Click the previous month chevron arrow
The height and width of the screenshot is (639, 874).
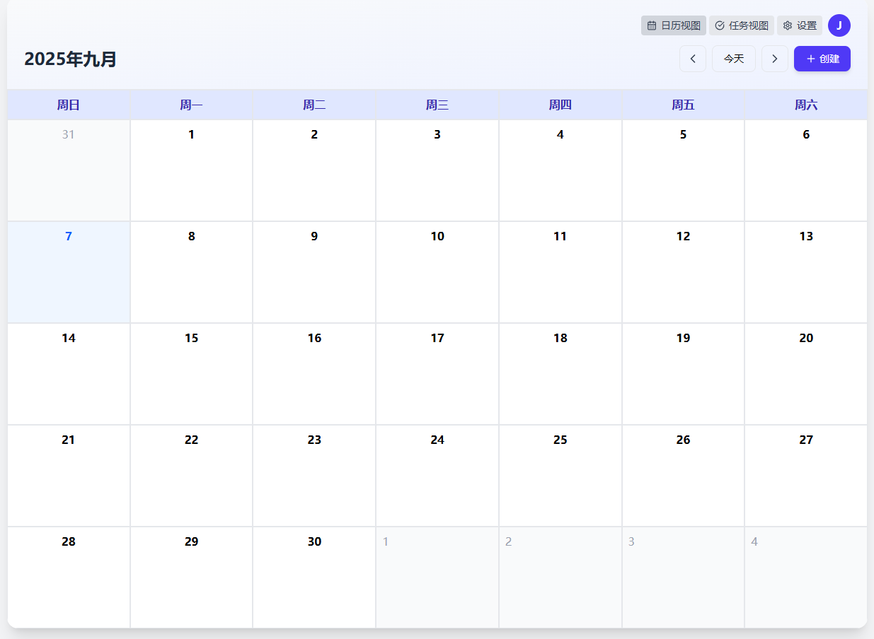point(692,59)
